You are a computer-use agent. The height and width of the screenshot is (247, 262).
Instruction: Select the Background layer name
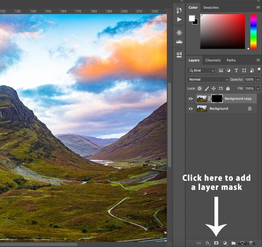219,109
